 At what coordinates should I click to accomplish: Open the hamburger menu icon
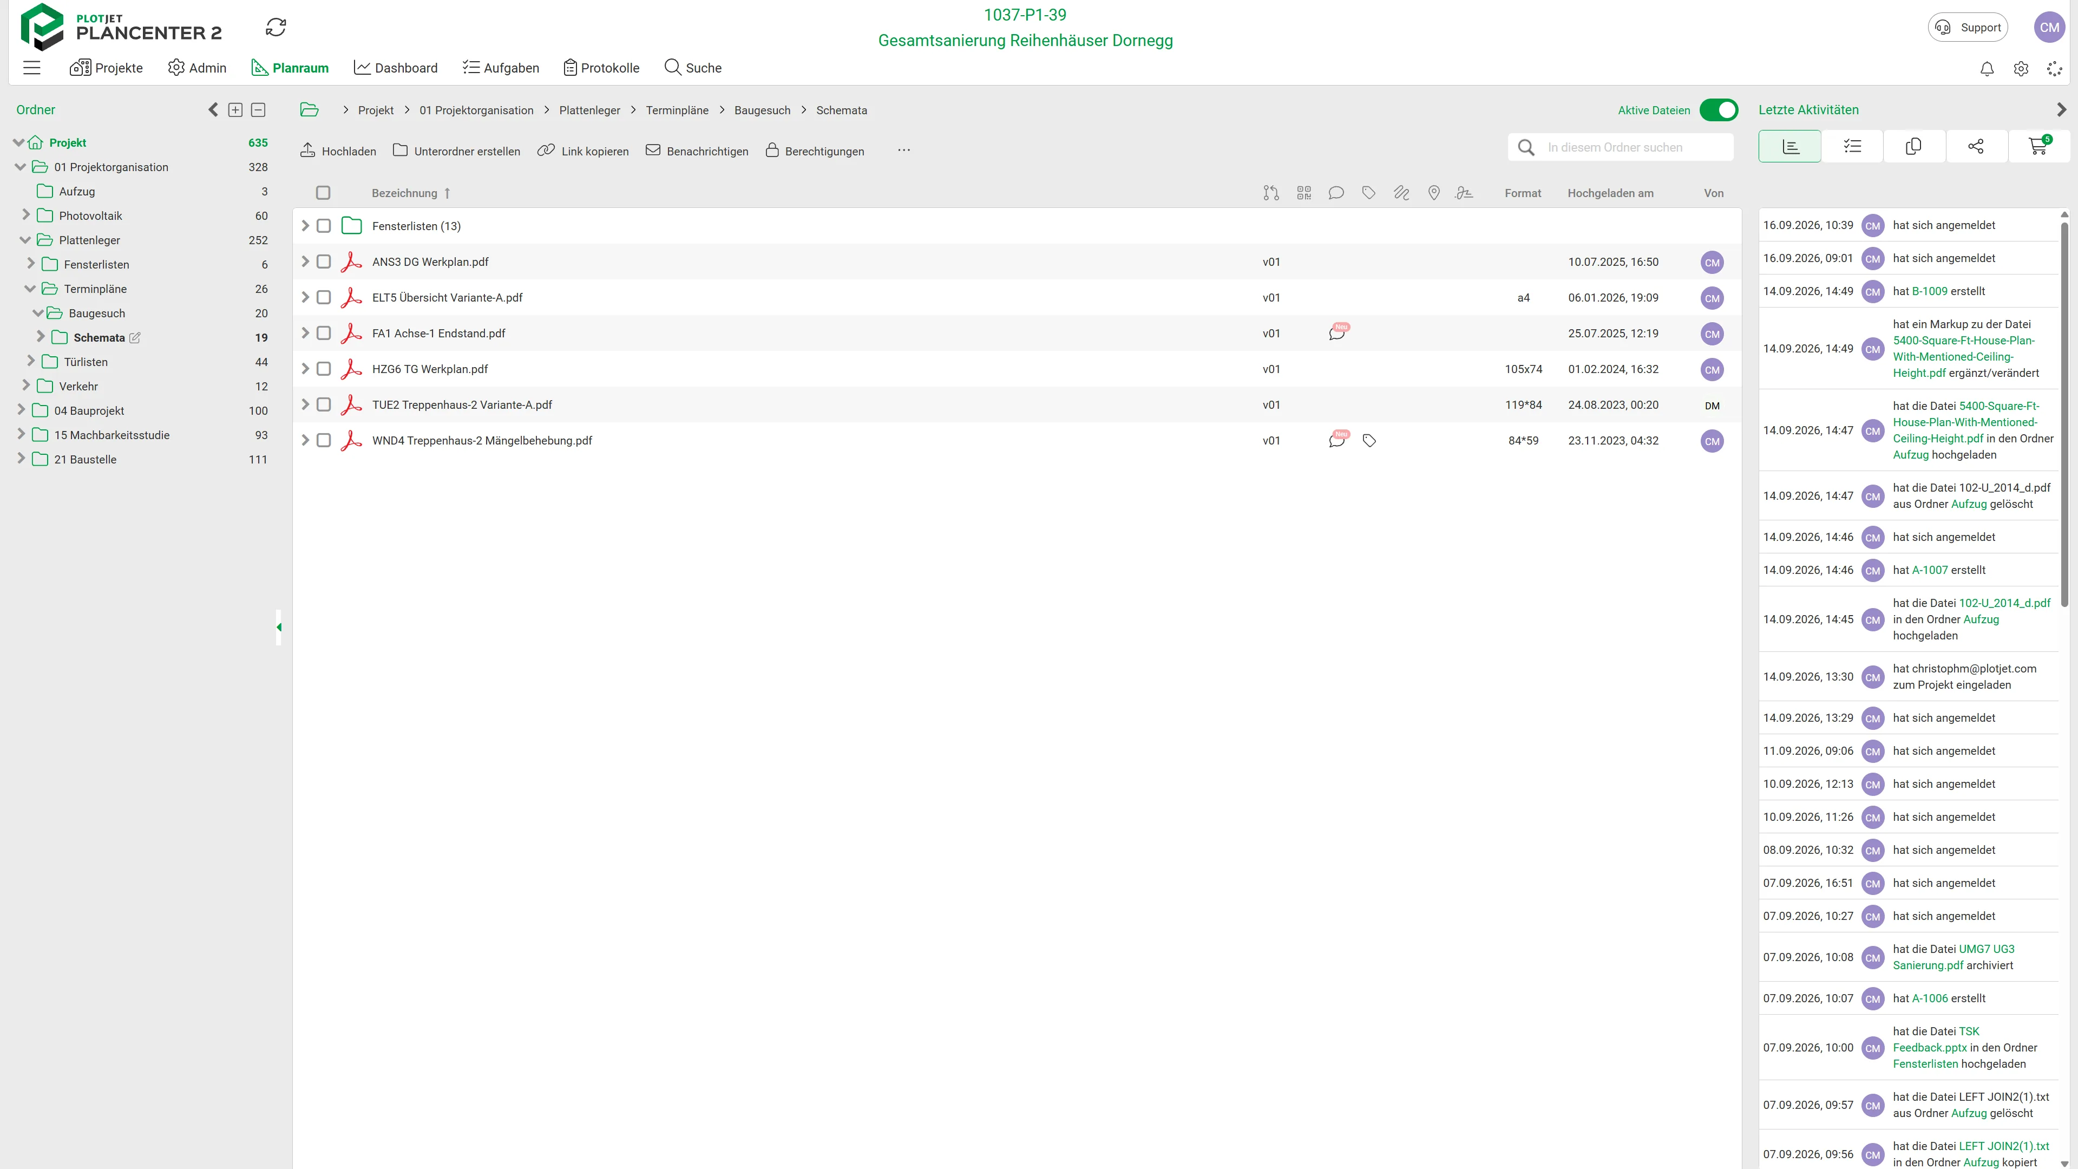pos(31,68)
